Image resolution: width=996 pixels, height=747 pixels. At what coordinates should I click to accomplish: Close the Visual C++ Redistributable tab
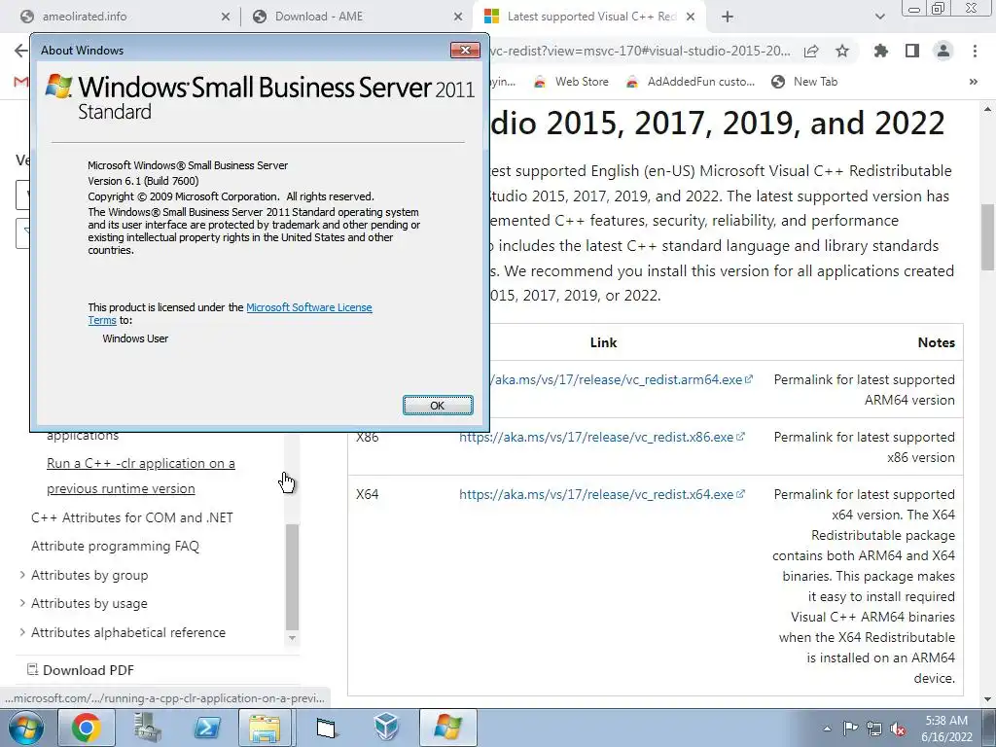click(692, 18)
